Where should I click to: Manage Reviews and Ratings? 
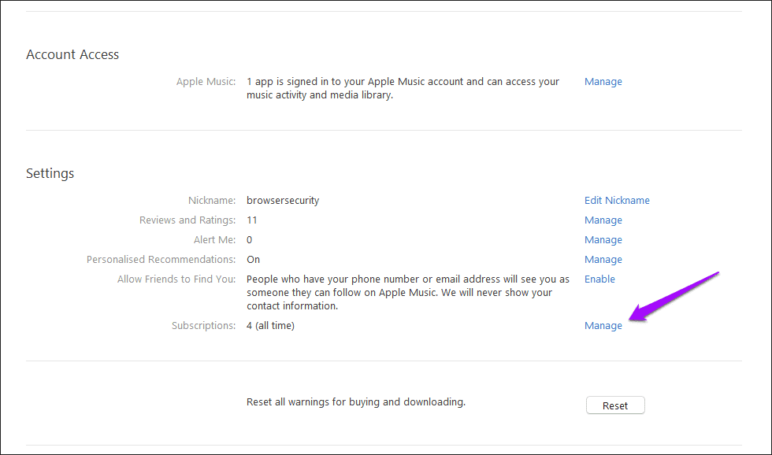click(x=603, y=220)
